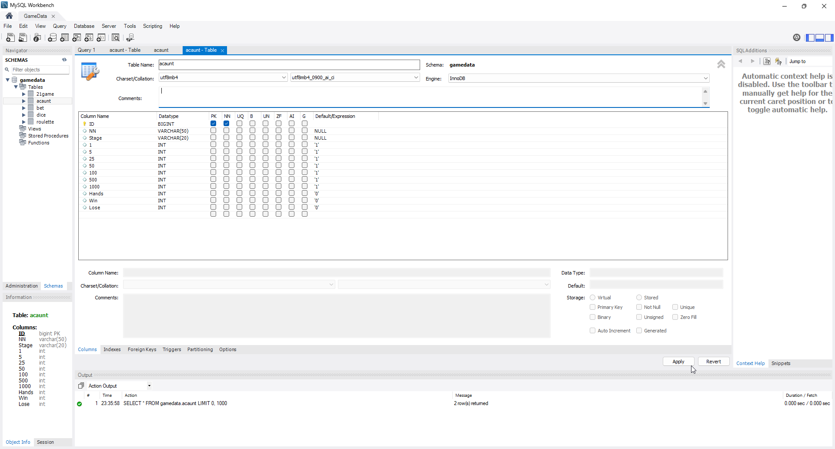Screen dimensions: 835x449
Task: Get context help for caret position
Action: point(767,61)
